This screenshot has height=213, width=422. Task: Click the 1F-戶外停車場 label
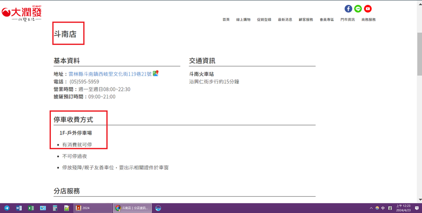point(76,133)
